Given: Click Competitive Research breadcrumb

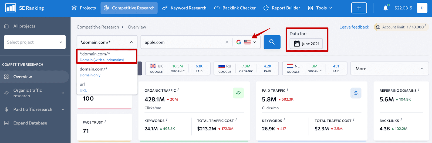Looking at the screenshot, I should pos(98,27).
